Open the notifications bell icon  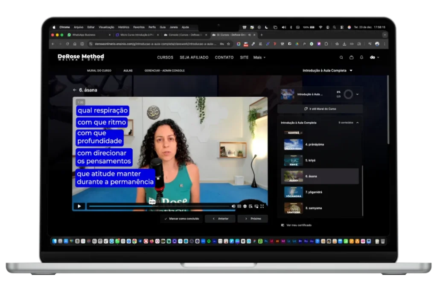point(361,58)
